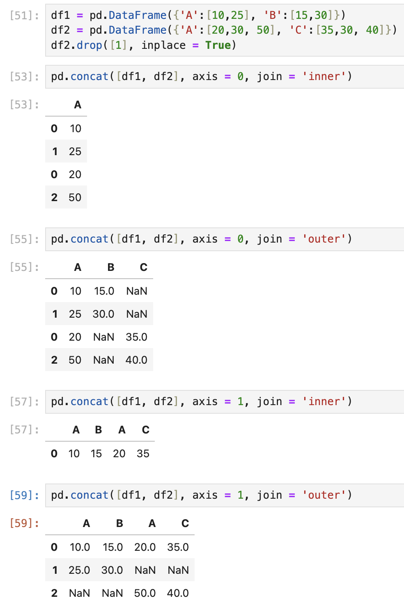Image resolution: width=404 pixels, height=605 pixels.
Task: Click the 'outer' string in cell 59
Action: [x=324, y=495]
